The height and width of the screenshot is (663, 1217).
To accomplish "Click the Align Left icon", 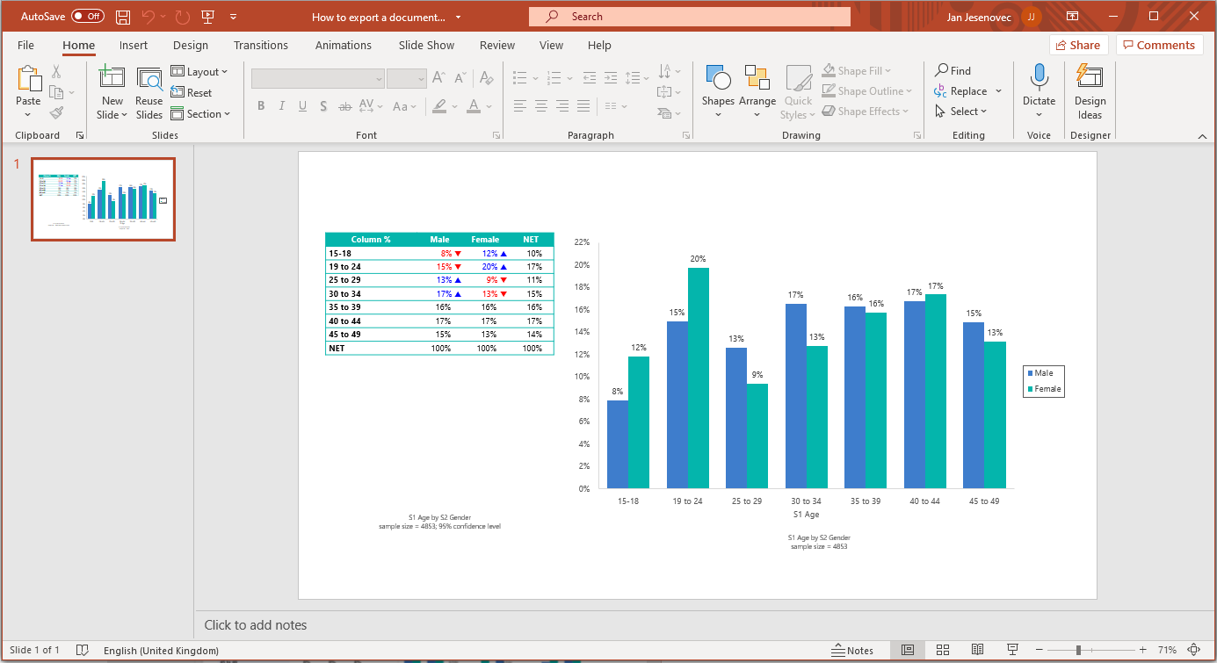I will pos(520,106).
